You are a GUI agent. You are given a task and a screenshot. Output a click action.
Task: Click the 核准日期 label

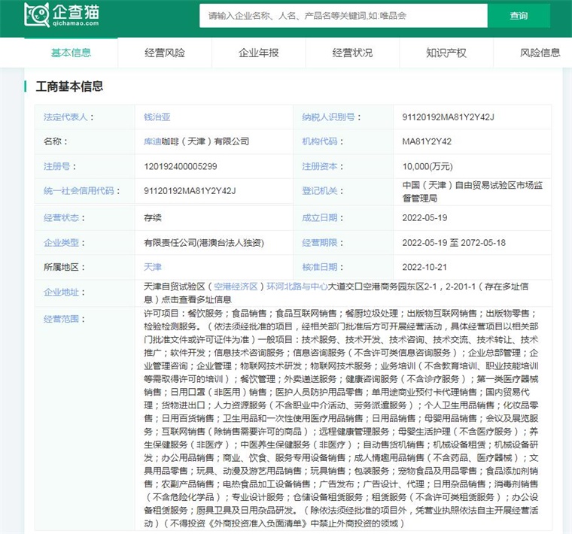[x=322, y=267]
